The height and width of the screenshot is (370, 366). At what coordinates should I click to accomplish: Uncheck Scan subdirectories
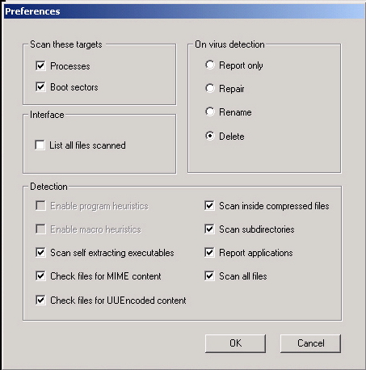coord(209,229)
